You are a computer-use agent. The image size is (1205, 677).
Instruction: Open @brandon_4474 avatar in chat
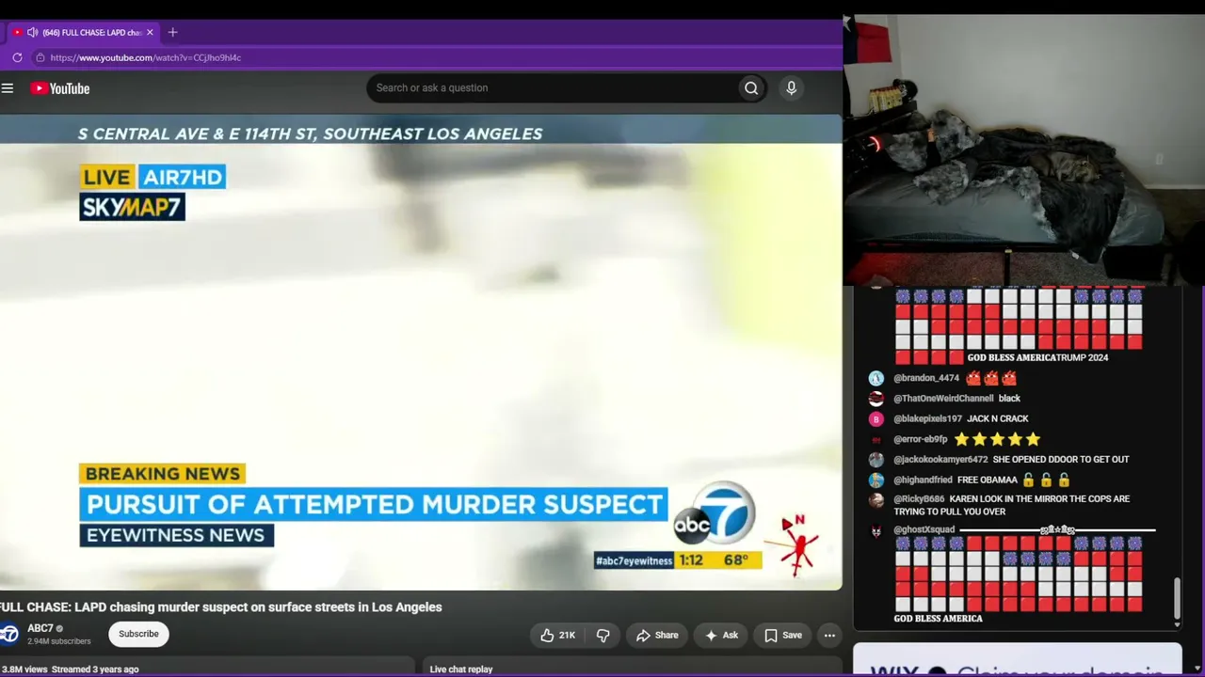[876, 378]
